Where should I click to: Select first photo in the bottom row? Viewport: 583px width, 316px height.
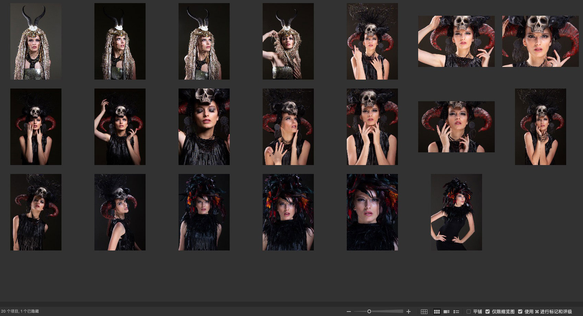click(36, 212)
